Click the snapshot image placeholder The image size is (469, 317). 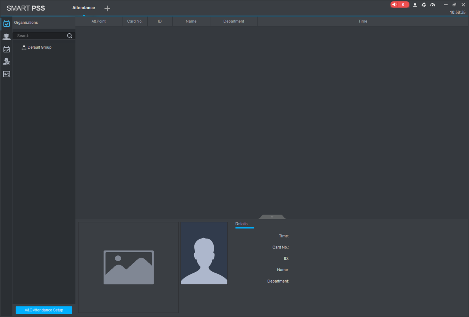(128, 267)
